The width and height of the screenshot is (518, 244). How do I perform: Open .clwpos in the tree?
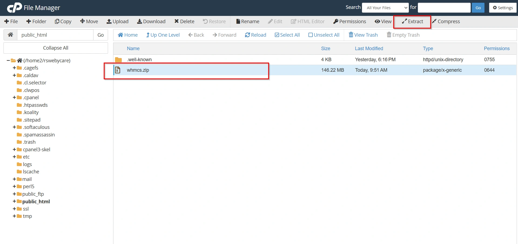pyautogui.click(x=31, y=90)
